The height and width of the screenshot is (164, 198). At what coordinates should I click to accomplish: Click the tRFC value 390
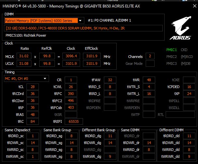[71, 94]
